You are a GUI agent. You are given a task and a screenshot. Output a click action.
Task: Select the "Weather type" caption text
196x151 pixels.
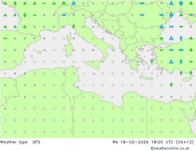pos(14,142)
